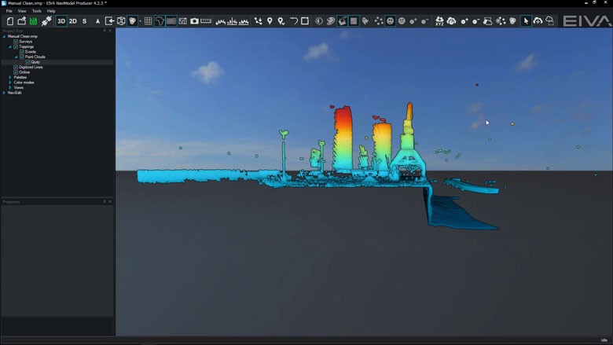Toggle the Digitized Lines checkbox
This screenshot has width=613, height=345.
click(x=16, y=67)
